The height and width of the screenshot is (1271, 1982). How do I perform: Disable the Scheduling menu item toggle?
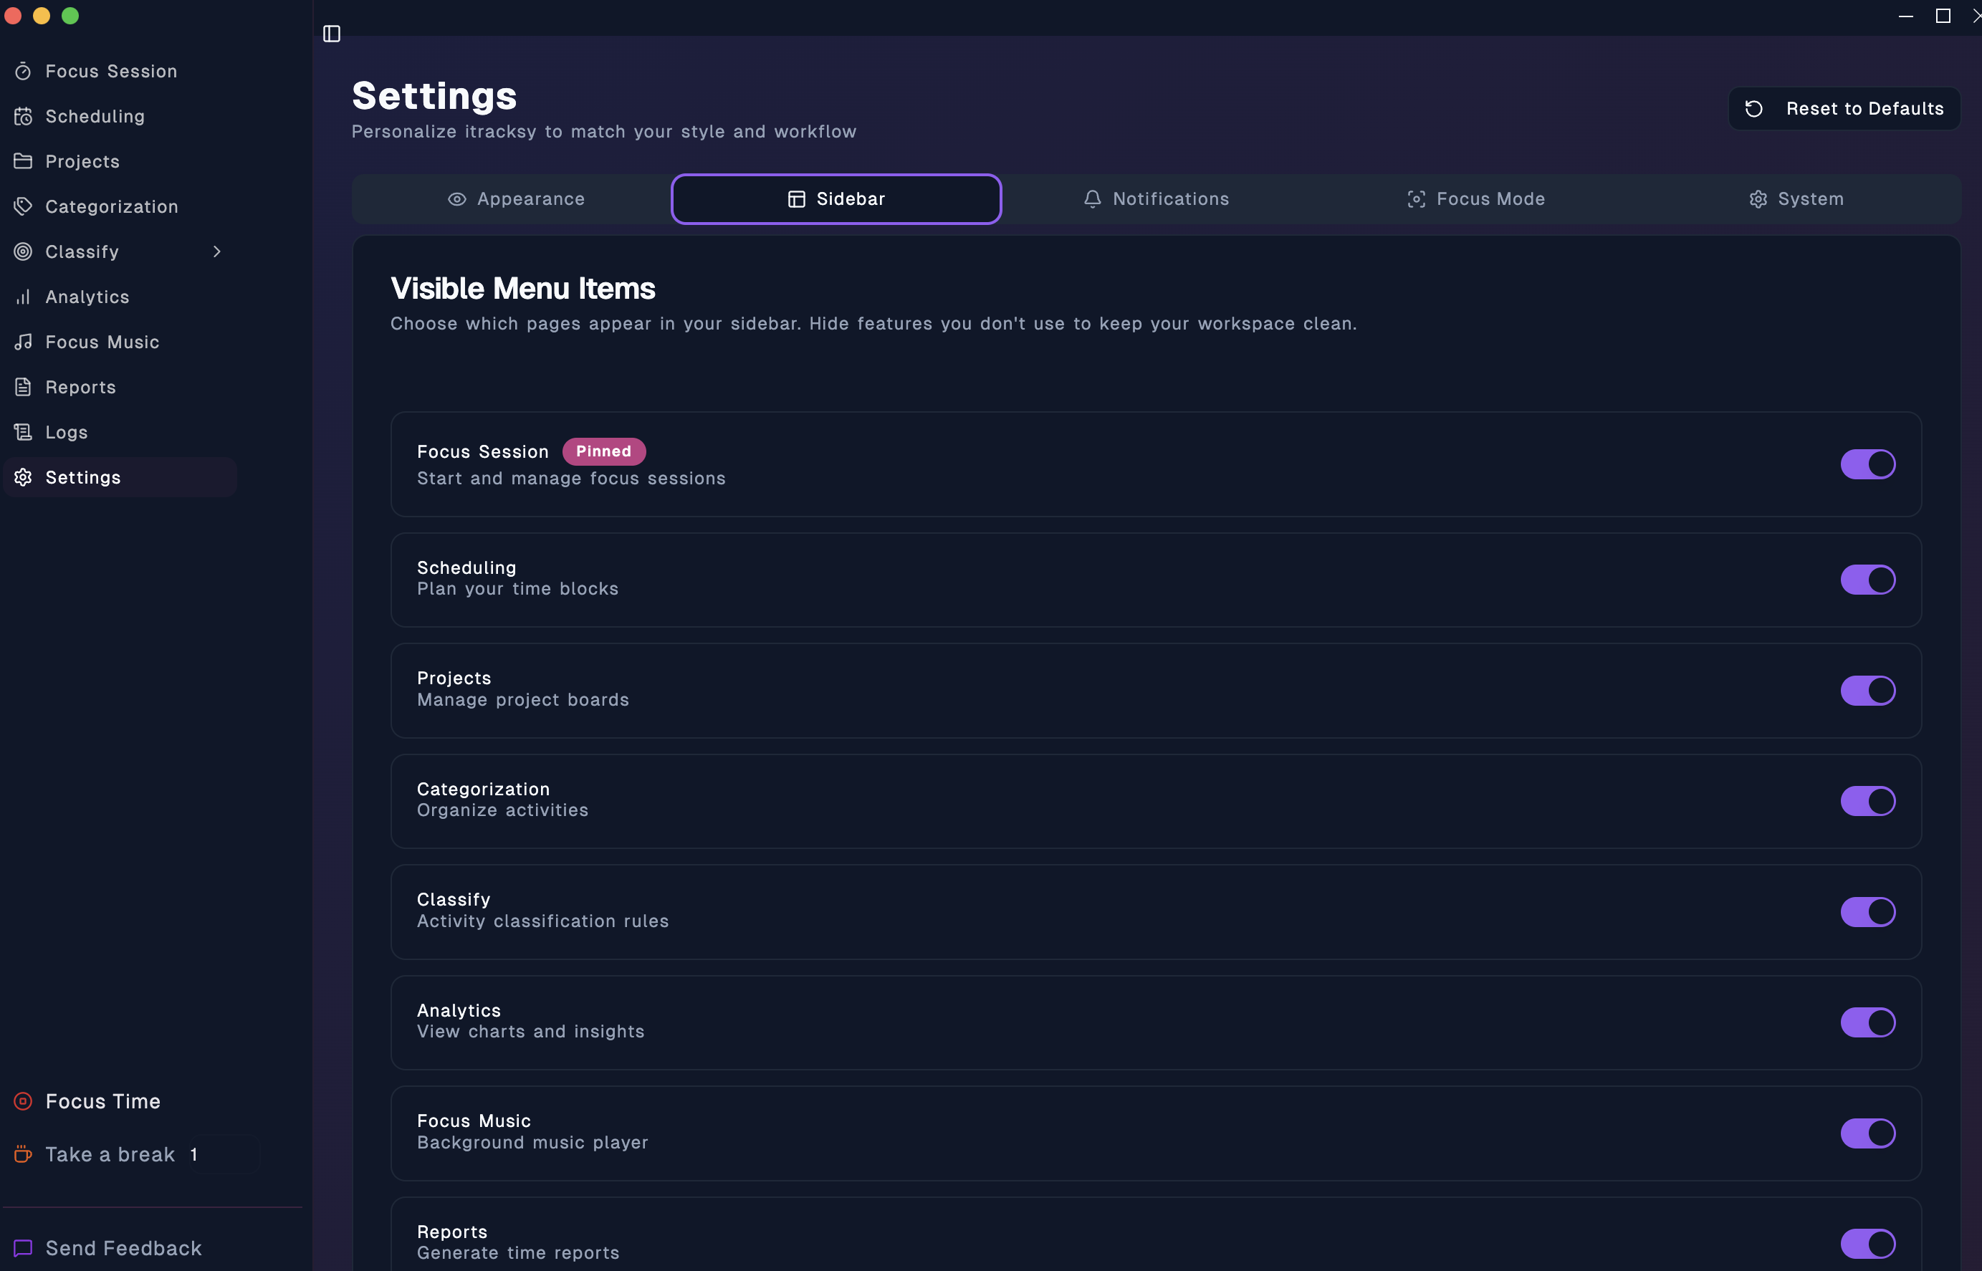(x=1868, y=580)
